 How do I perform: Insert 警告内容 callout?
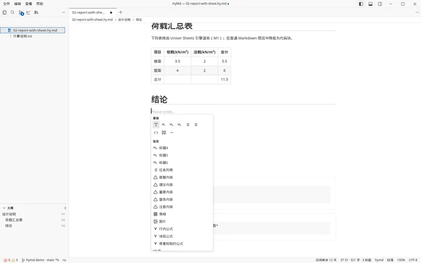click(x=182, y=199)
